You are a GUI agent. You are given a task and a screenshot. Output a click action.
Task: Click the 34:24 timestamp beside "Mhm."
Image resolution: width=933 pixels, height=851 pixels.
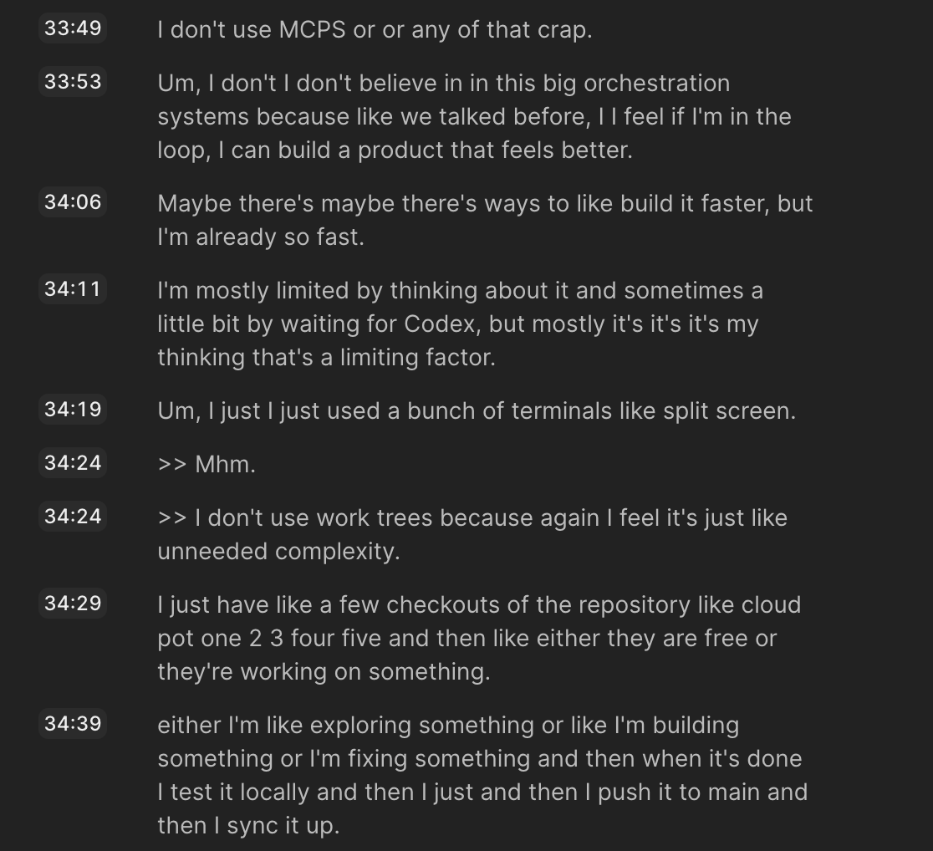73,463
